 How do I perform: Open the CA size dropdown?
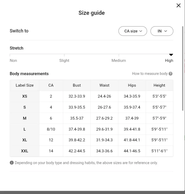[x=133, y=31]
